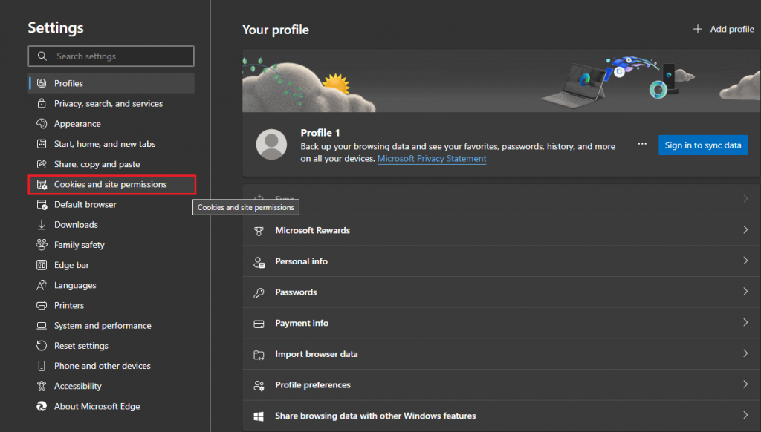Click the Share, copy and paste icon
Image resolution: width=761 pixels, height=432 pixels.
42,164
